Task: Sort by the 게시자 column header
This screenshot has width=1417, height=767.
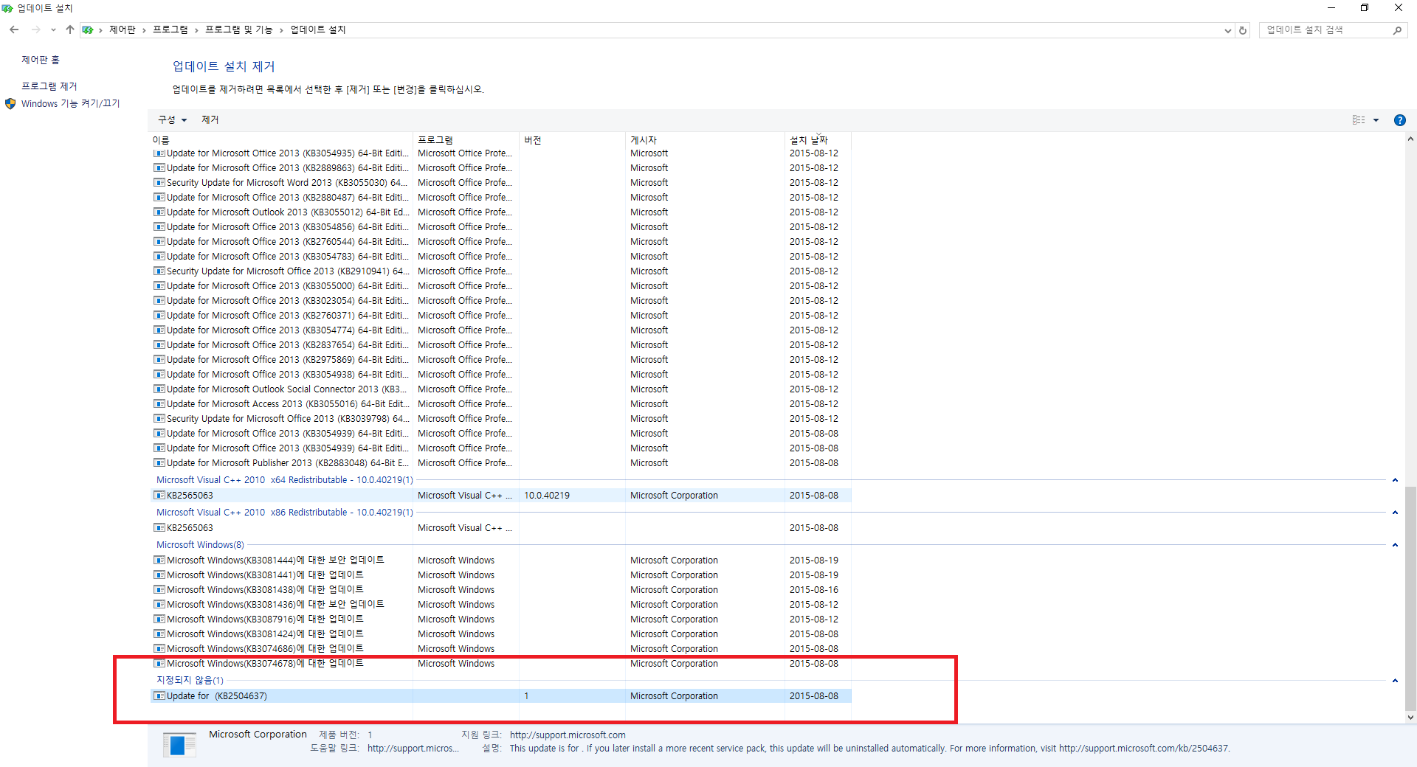Action: point(705,140)
